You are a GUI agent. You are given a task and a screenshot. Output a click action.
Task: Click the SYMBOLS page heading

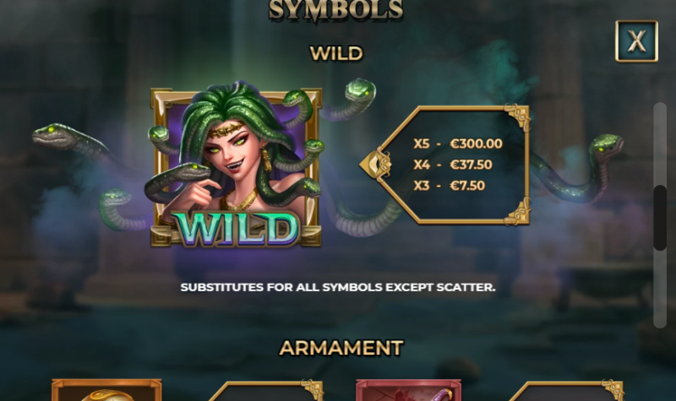pyautogui.click(x=335, y=9)
